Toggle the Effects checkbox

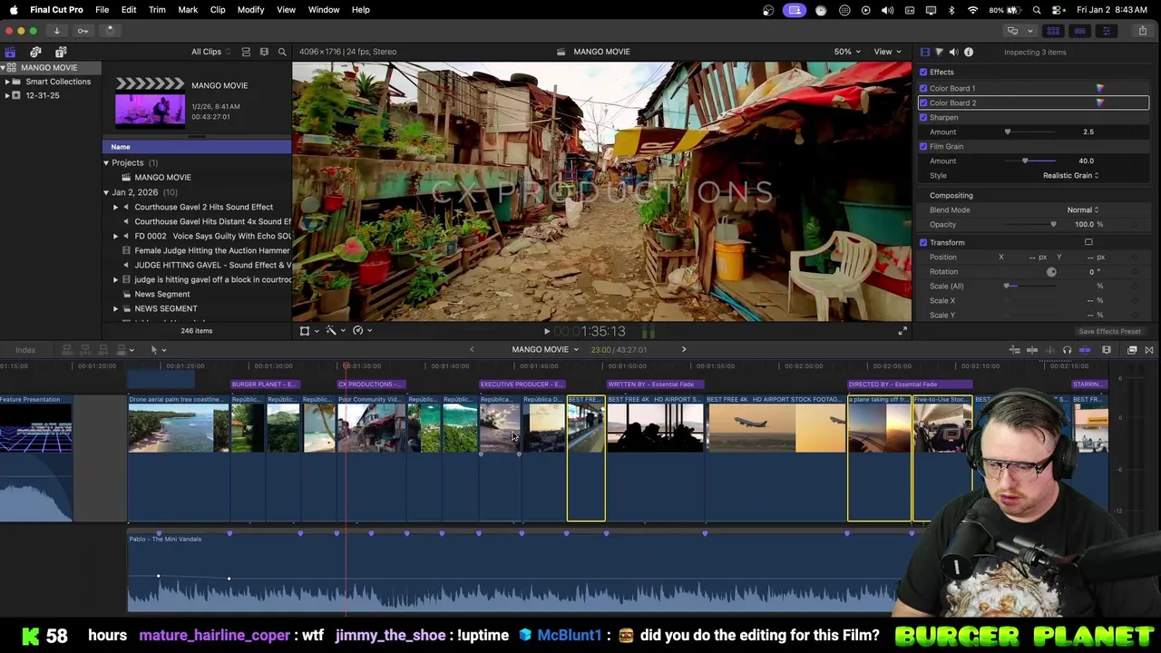(923, 72)
